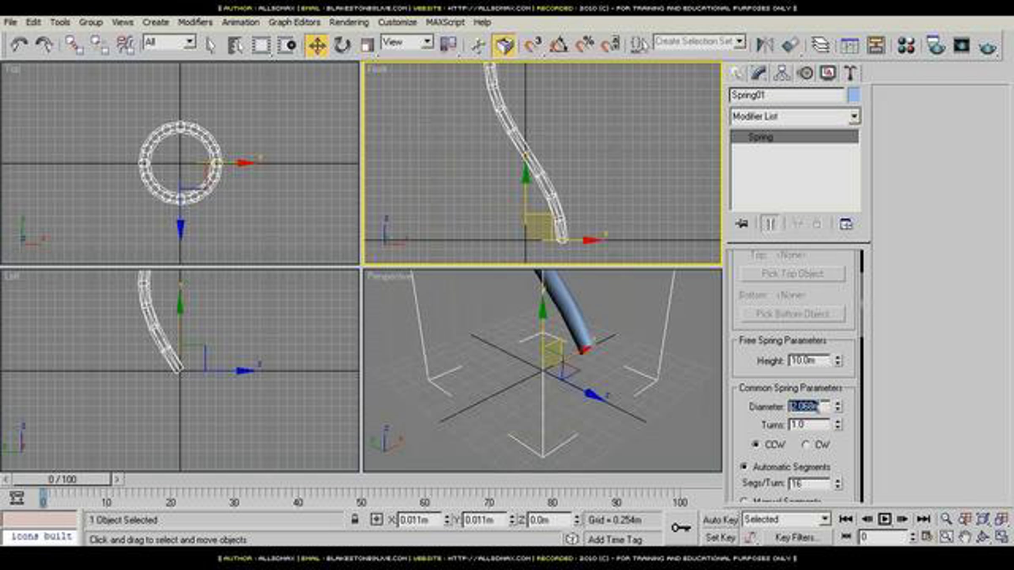Activate the Select Object arrow tool
The width and height of the screenshot is (1014, 570).
coord(210,45)
